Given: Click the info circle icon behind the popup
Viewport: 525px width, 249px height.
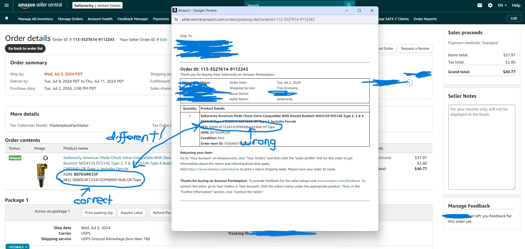Looking at the screenshot, I should (x=409, y=83).
